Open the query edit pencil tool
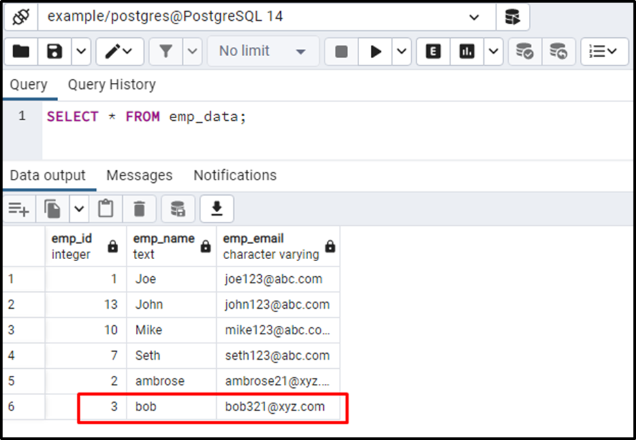636x440 pixels. (111, 51)
